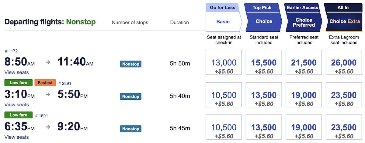Sort flights by Duration column

point(179,22)
